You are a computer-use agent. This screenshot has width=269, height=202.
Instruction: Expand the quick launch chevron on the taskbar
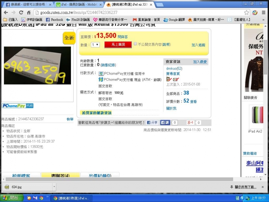(x=47, y=197)
